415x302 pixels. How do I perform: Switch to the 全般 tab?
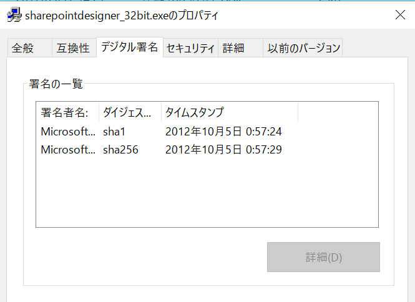29,48
